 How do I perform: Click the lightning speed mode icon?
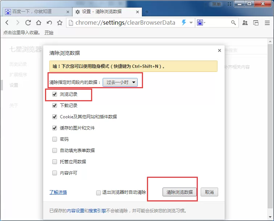pos(184,22)
